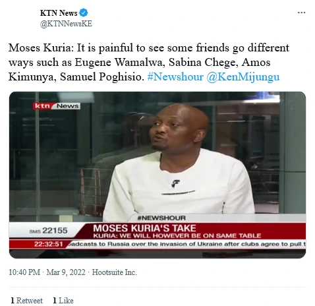
Task: Click the blue verified badge next to KTN News
Action: [x=84, y=13]
